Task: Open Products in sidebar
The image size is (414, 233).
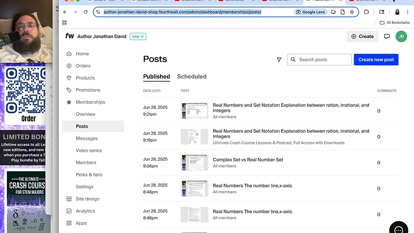Action: pyautogui.click(x=85, y=78)
